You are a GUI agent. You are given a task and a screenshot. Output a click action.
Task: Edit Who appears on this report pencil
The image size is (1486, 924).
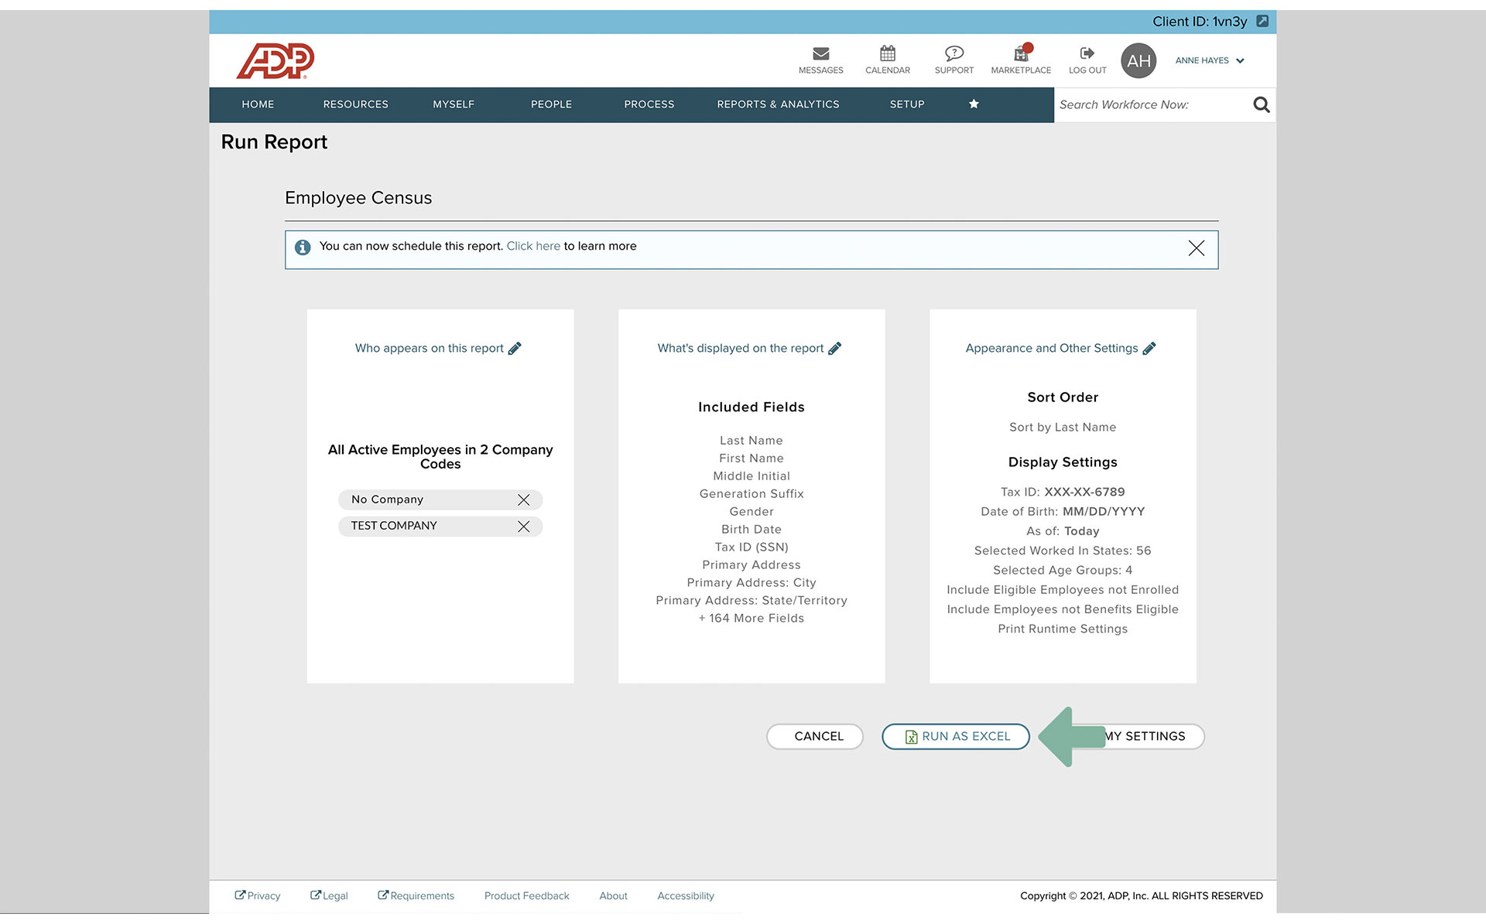pyautogui.click(x=515, y=348)
